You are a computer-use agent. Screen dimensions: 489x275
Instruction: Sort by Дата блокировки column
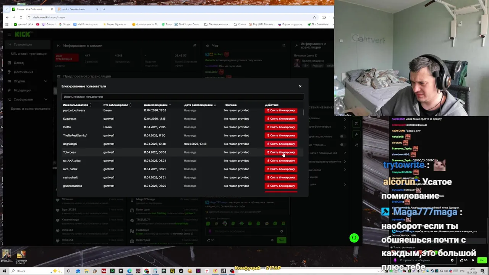pyautogui.click(x=157, y=105)
